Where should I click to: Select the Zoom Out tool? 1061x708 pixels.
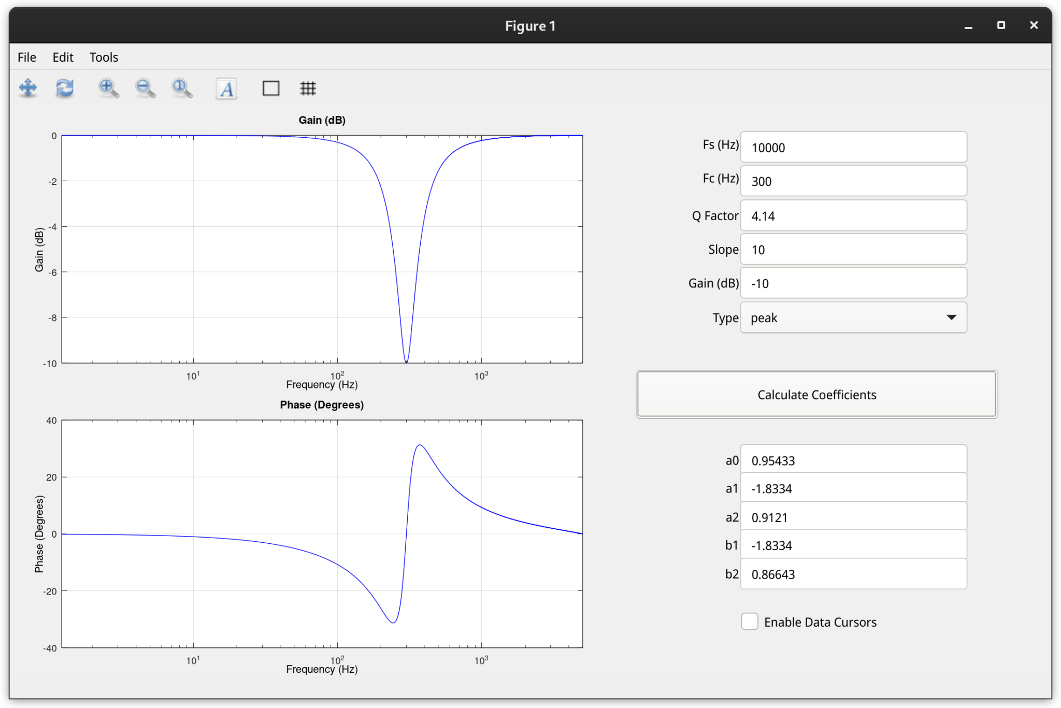[x=144, y=88]
